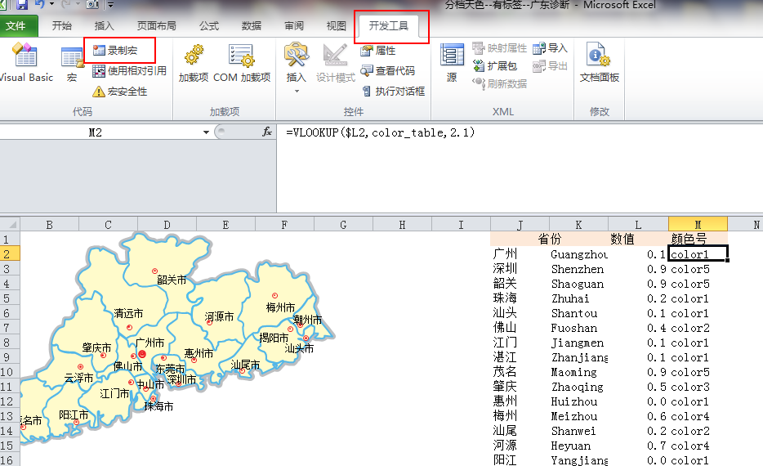
Task: Open 扩展包 expansion packs
Action: (x=495, y=65)
